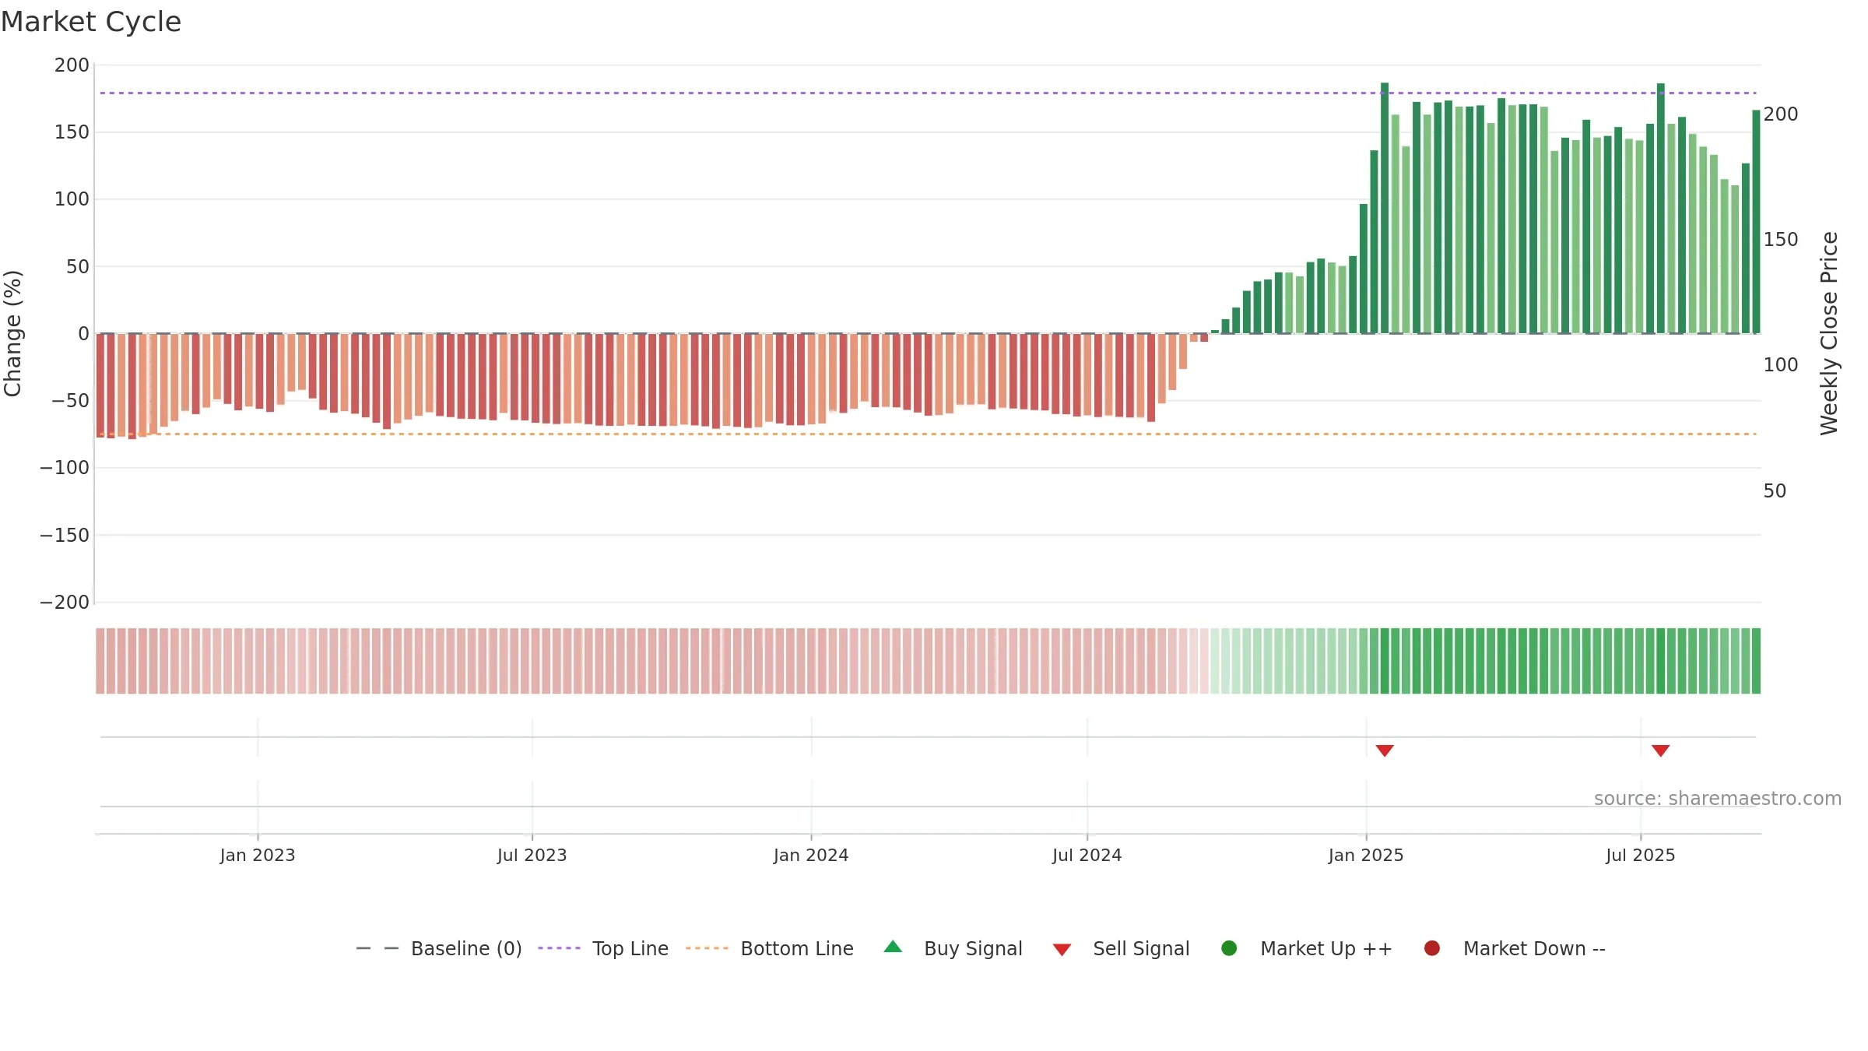Click the Market Cycle chart title
This screenshot has width=1868, height=1051.
[91, 22]
